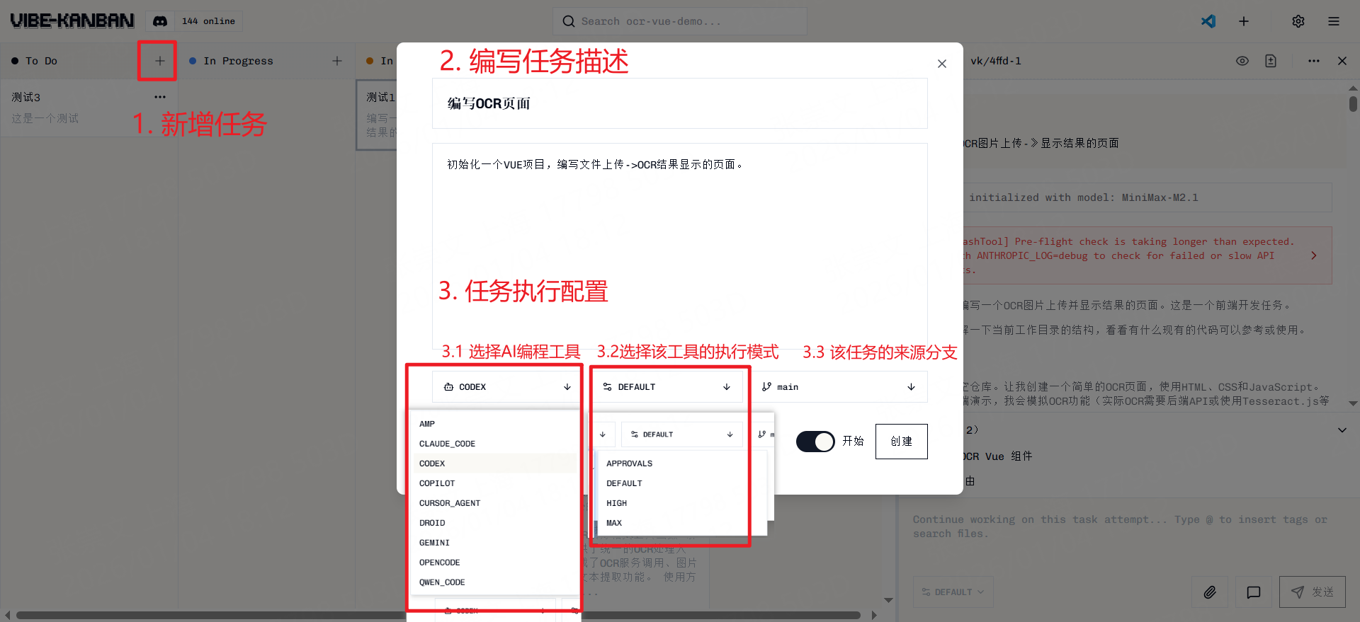Open the CODEX agent dropdown
The width and height of the screenshot is (1360, 622).
(507, 387)
